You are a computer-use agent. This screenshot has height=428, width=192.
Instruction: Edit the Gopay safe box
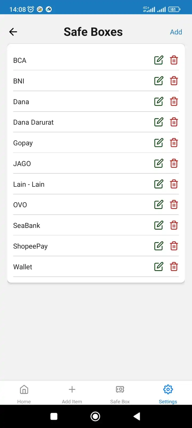pos(159,143)
